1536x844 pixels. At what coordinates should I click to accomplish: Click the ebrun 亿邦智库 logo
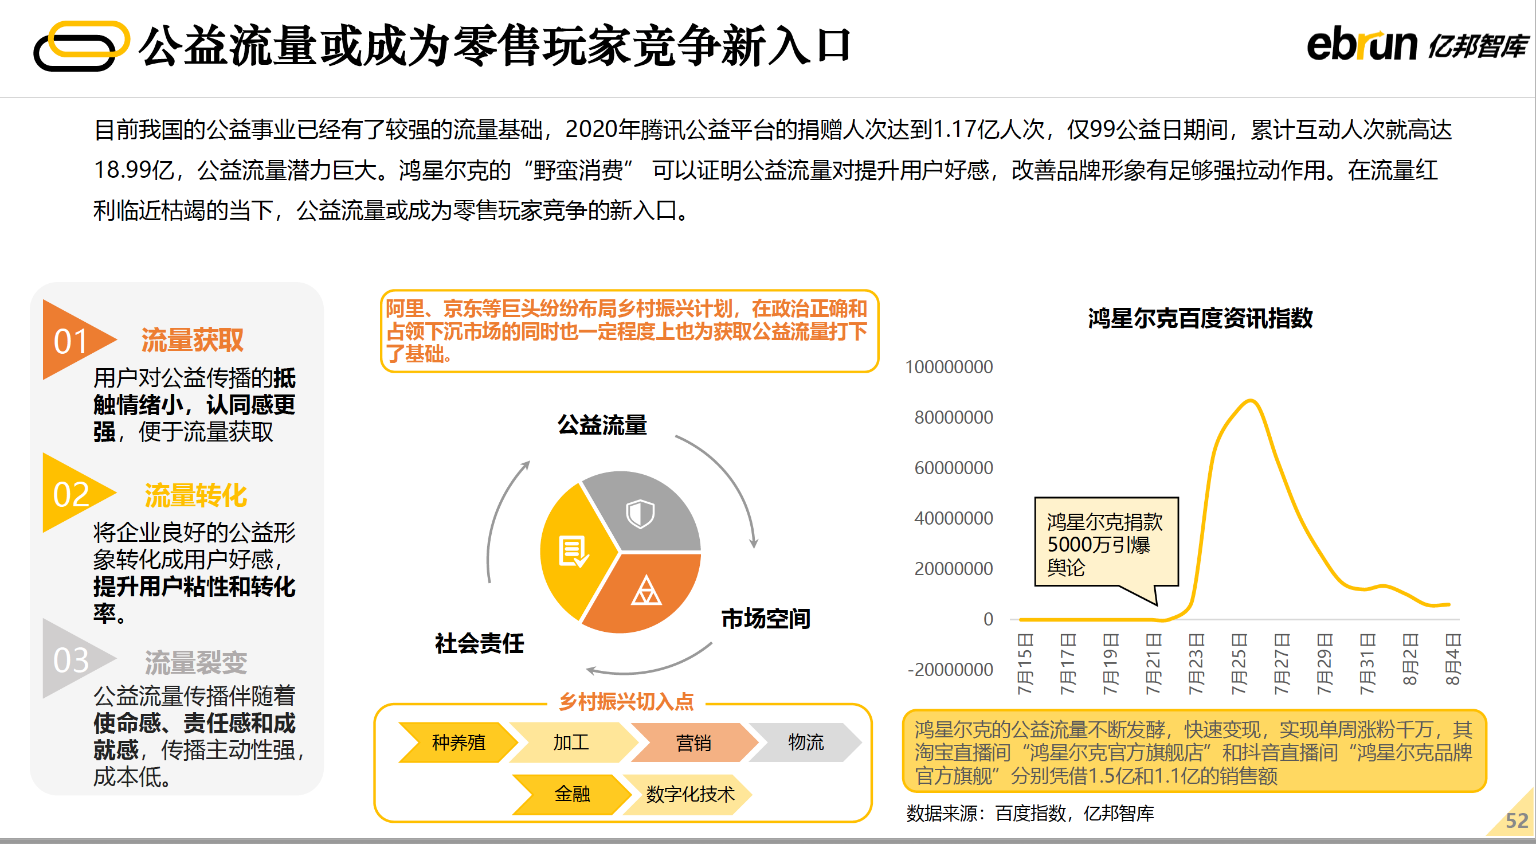point(1417,45)
